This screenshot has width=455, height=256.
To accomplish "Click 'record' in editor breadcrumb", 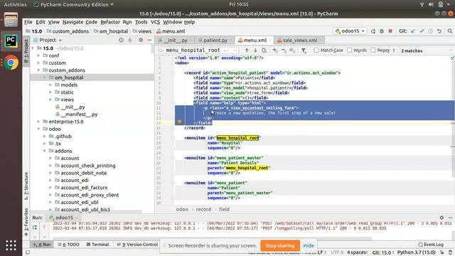I will tap(203, 209).
